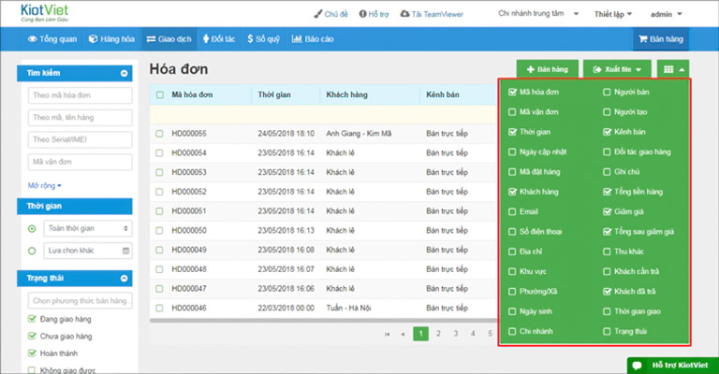This screenshot has width=719, height=374.
Task: Uncheck the Đang giao hàng status
Action: [32, 319]
